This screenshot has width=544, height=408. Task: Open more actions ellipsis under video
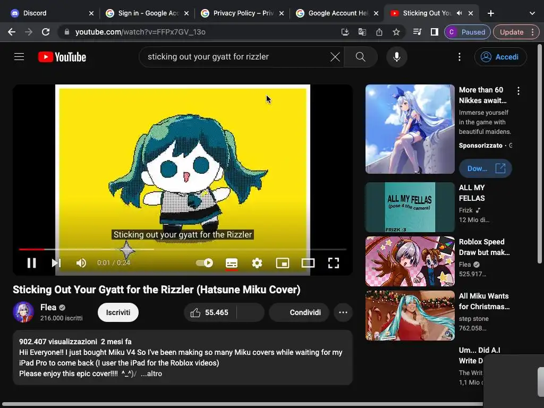(x=343, y=312)
